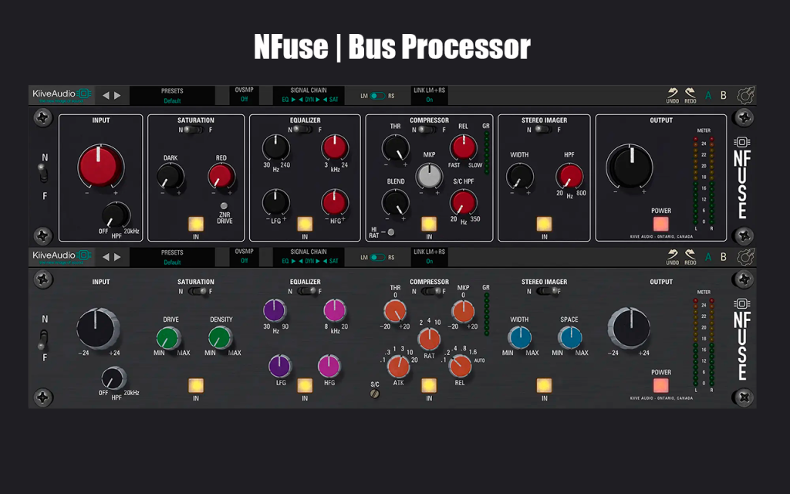790x494 pixels.
Task: Click KiiveAudio logo in top unit
Action: click(x=62, y=95)
